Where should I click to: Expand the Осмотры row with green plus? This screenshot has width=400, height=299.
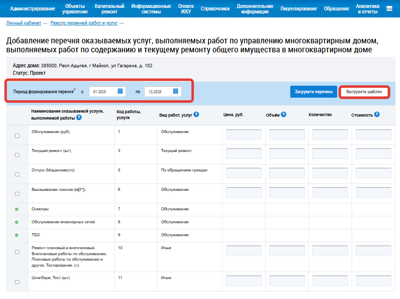click(16, 209)
